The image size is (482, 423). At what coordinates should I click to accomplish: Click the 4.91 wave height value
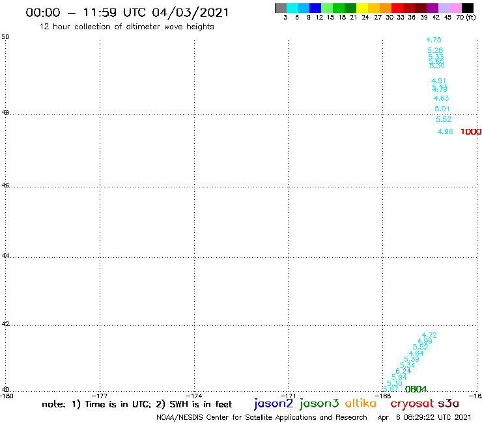[x=438, y=81]
